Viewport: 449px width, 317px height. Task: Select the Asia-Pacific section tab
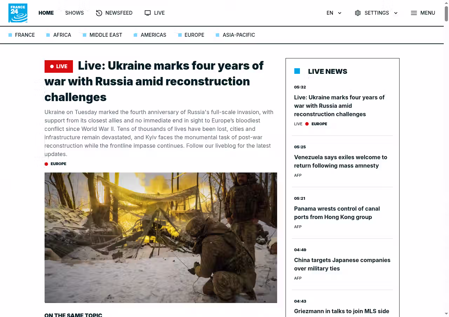(x=239, y=35)
